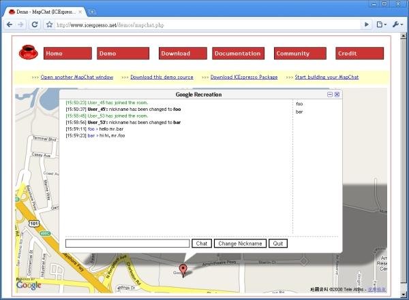Click the page scrollbar up arrow

tap(404, 36)
